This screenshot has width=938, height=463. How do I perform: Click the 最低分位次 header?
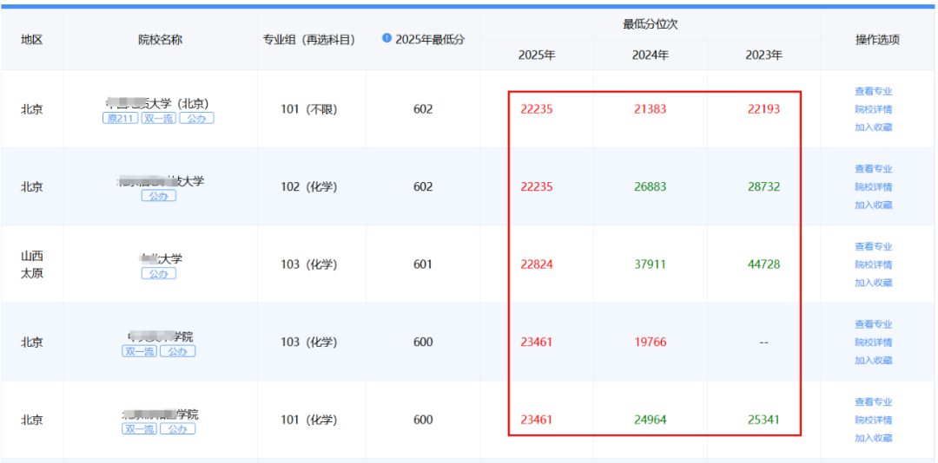coord(651,24)
